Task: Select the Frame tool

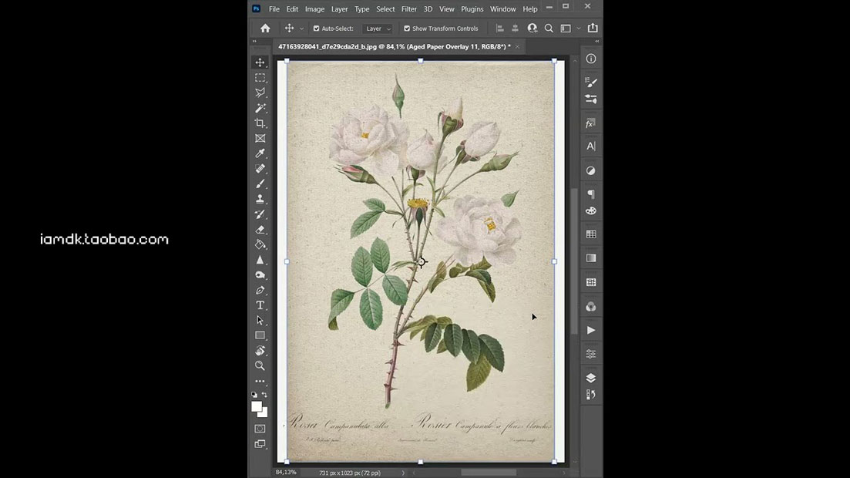Action: tap(260, 138)
